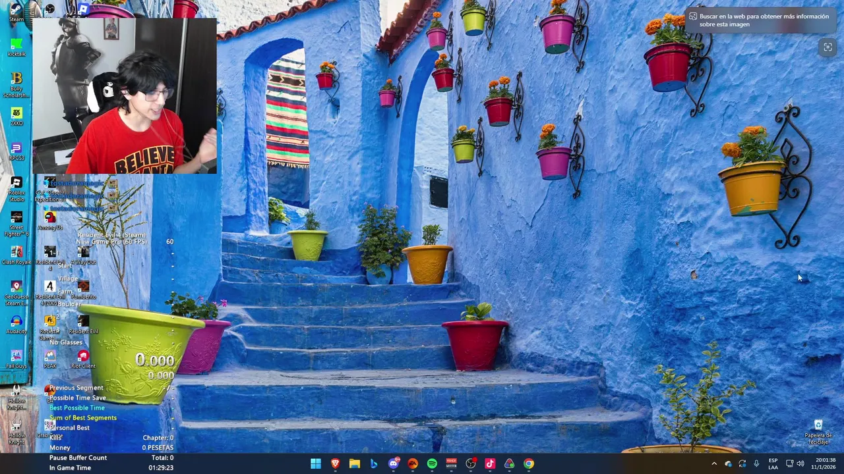Click the webcam overlay thumbnail
844x474 pixels.
125,95
